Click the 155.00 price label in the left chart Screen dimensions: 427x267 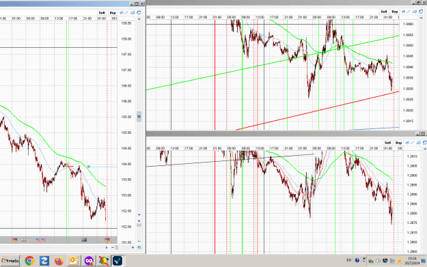(x=126, y=133)
